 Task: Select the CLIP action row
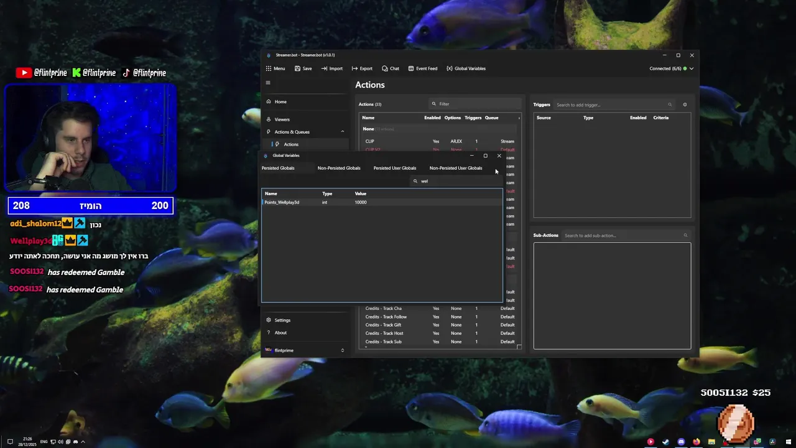tap(440, 141)
